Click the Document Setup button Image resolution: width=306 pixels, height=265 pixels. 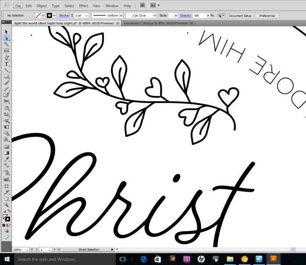click(240, 16)
